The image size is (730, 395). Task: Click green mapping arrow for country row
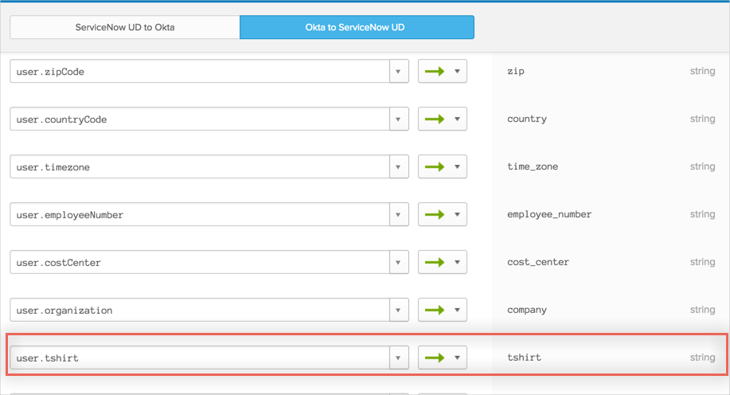click(x=435, y=119)
